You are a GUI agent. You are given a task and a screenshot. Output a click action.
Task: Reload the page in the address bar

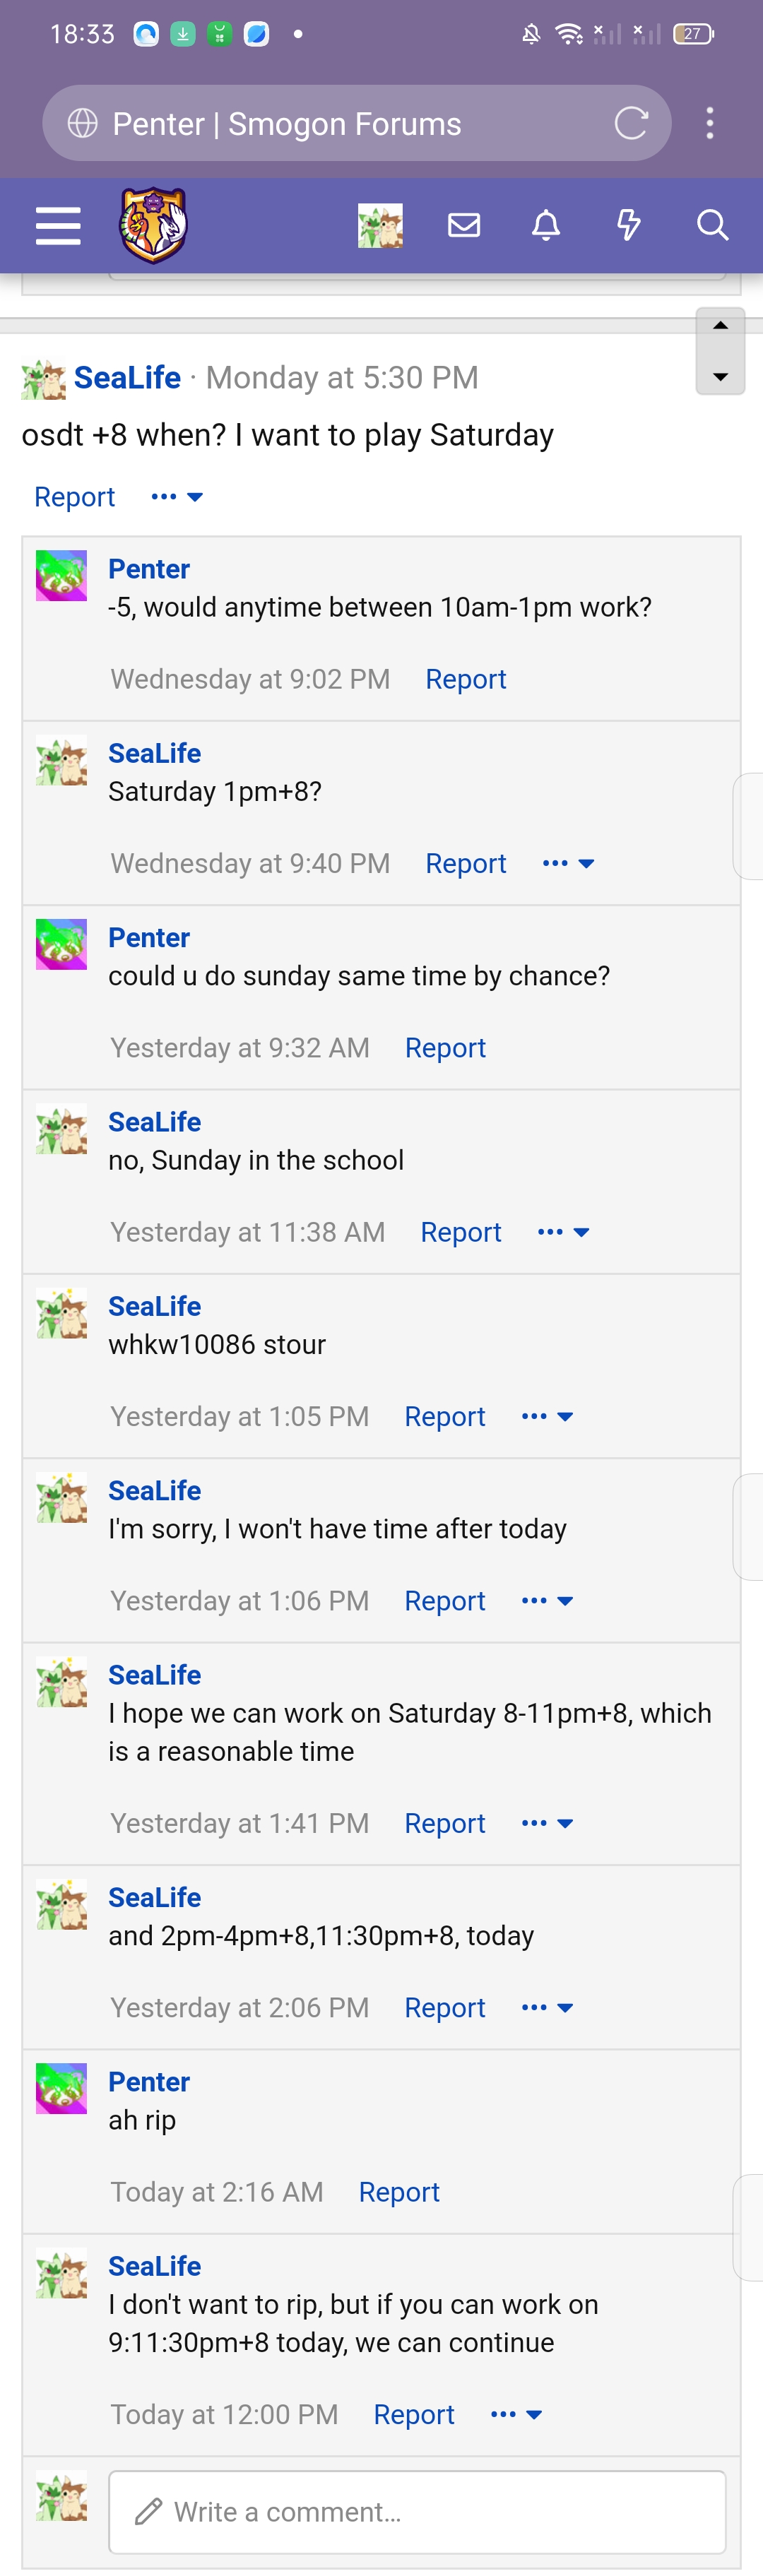point(631,123)
